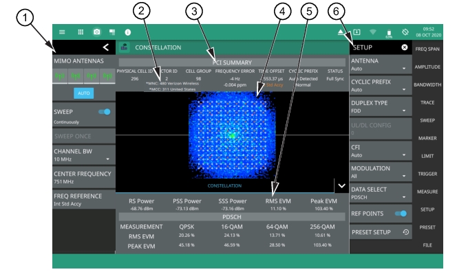468x274 pixels.
Task: Toggle the Ref Points switch
Action: click(x=401, y=214)
